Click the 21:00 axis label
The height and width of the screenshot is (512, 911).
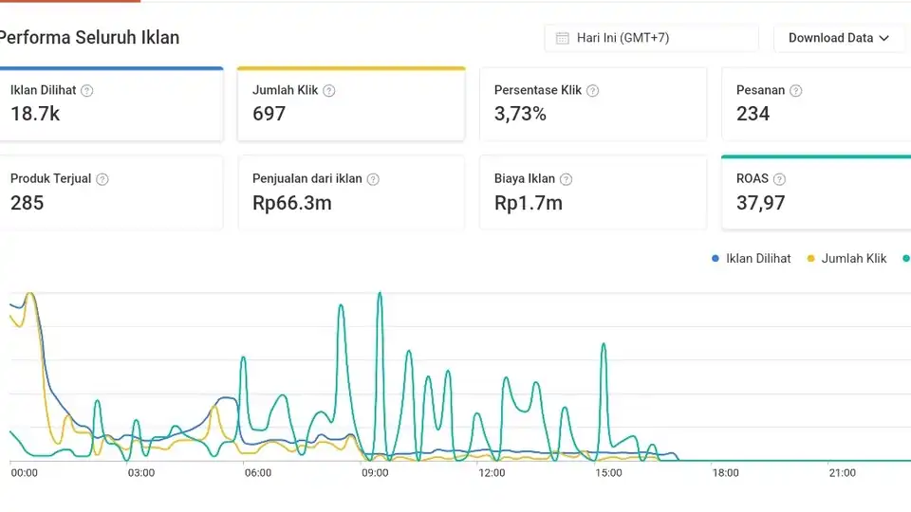[843, 473]
